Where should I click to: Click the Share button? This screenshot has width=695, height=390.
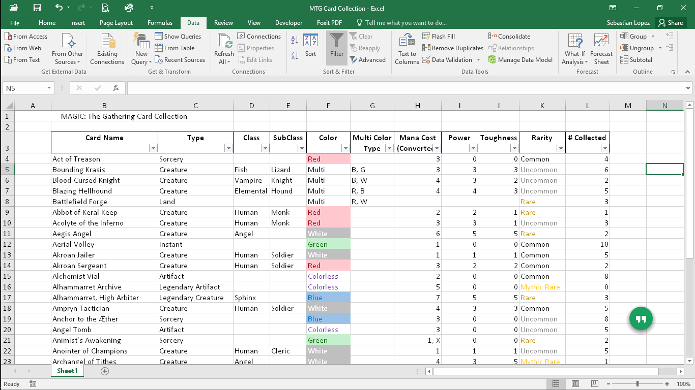[x=671, y=23]
